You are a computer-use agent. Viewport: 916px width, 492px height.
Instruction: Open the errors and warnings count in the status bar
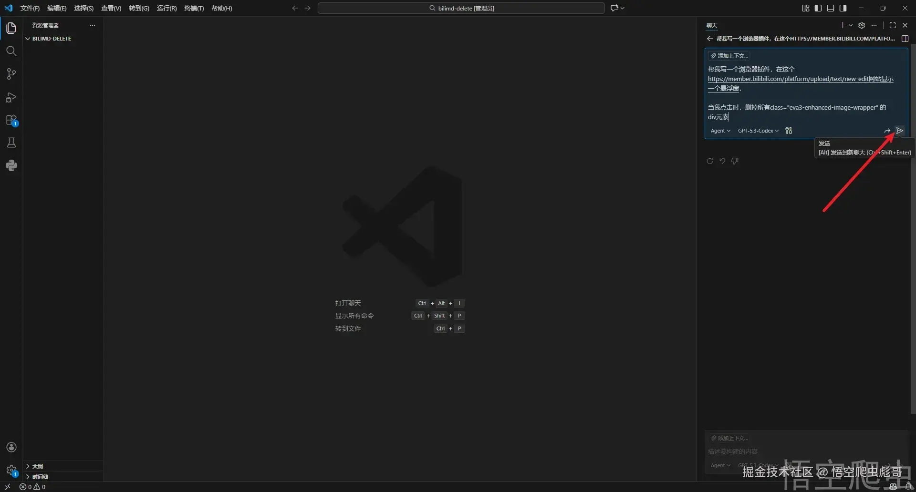[32, 487]
